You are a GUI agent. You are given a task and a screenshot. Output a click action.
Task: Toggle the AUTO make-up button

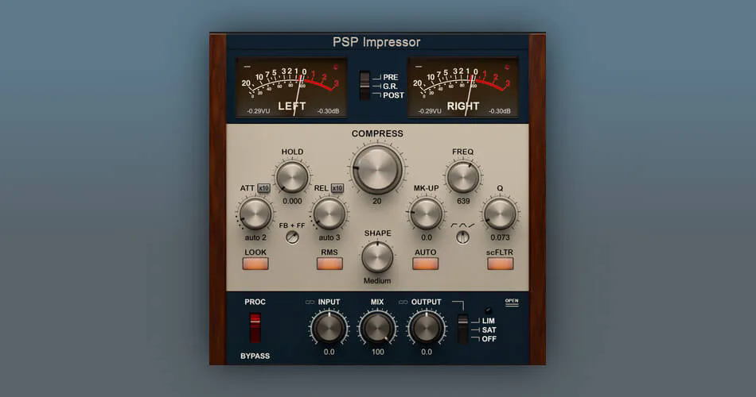pyautogui.click(x=425, y=264)
